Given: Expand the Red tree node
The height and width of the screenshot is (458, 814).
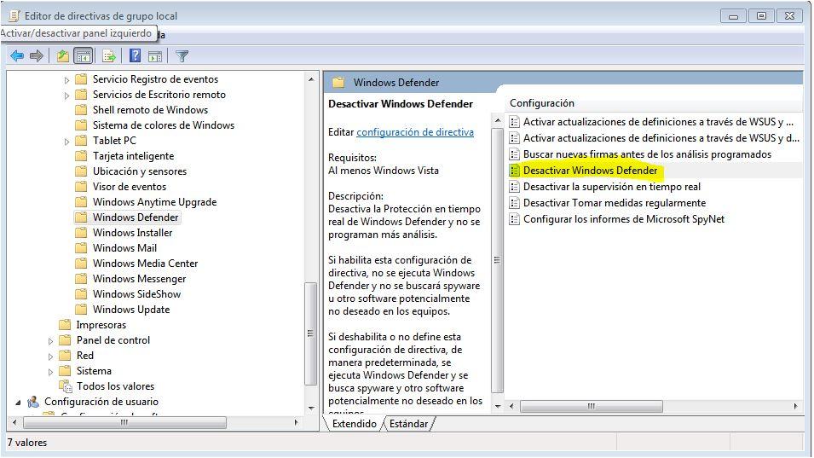Looking at the screenshot, I should 50,357.
